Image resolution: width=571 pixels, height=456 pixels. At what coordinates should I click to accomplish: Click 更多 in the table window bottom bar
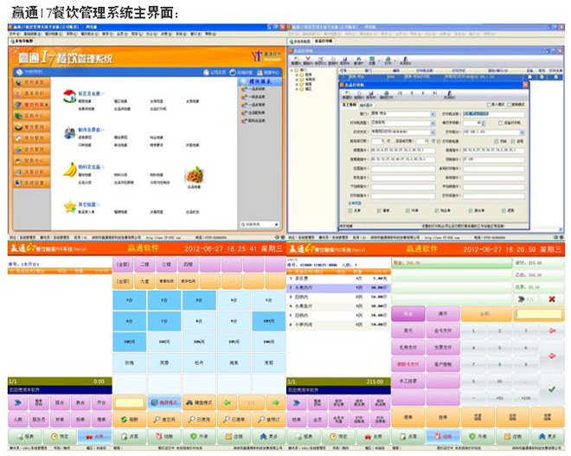pyautogui.click(x=269, y=436)
